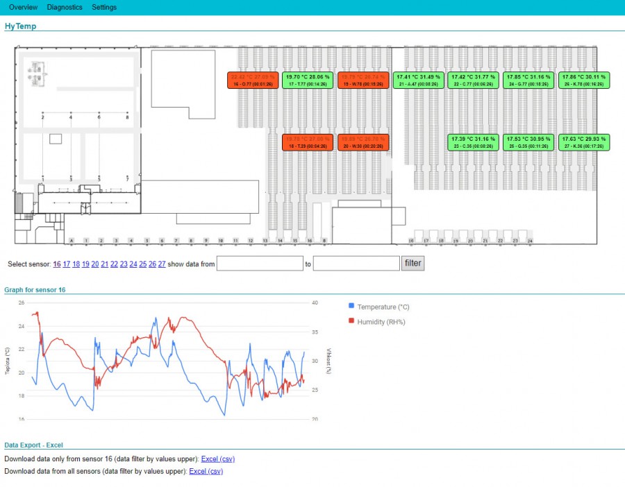Select the green sensor 17 T.77 badge
625x487 pixels.
(308, 80)
